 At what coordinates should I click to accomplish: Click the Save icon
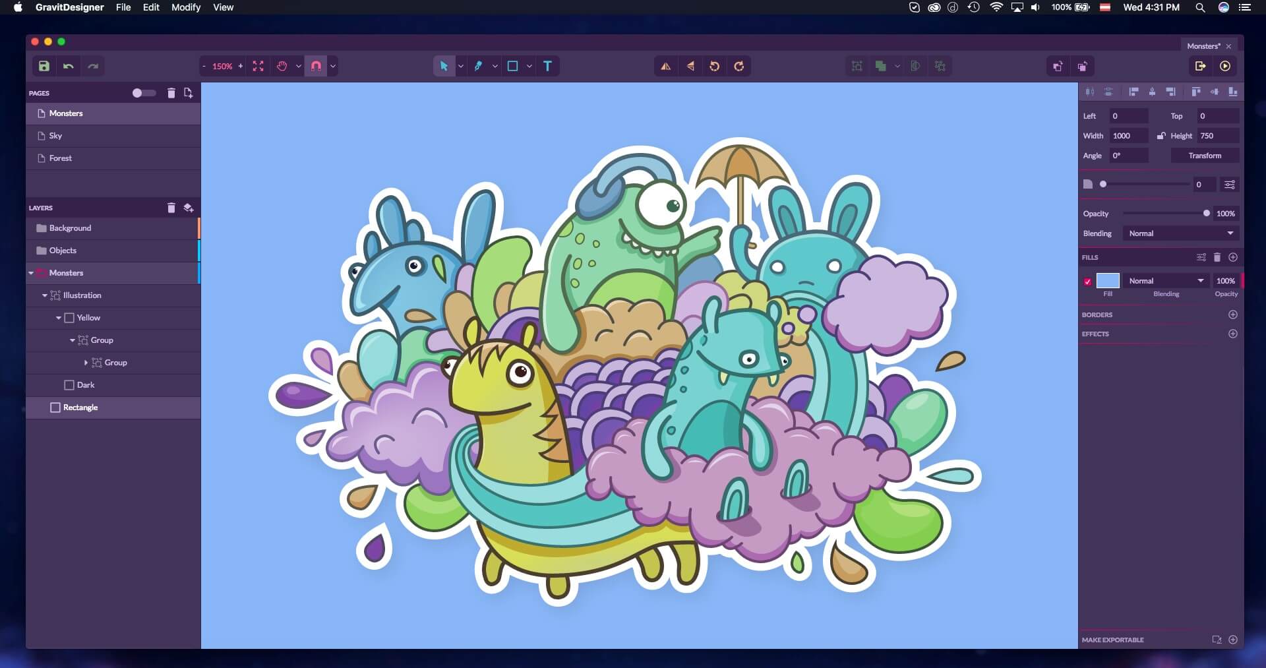[44, 66]
